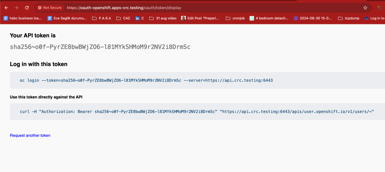Click Use this token directly against the API

[x=46, y=97]
